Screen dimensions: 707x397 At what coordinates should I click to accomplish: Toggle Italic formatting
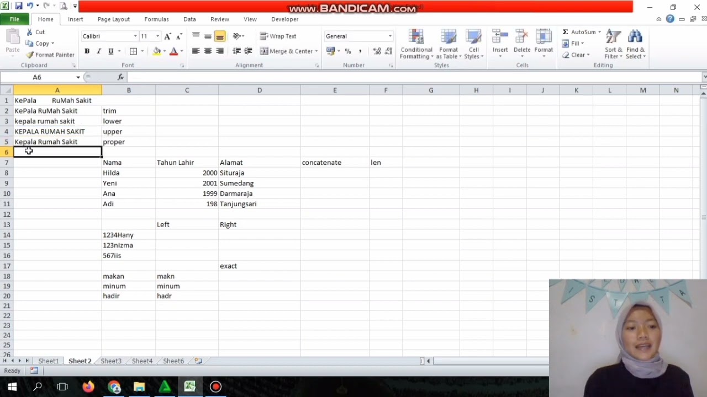pyautogui.click(x=99, y=51)
